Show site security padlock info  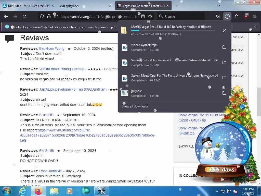point(49,16)
